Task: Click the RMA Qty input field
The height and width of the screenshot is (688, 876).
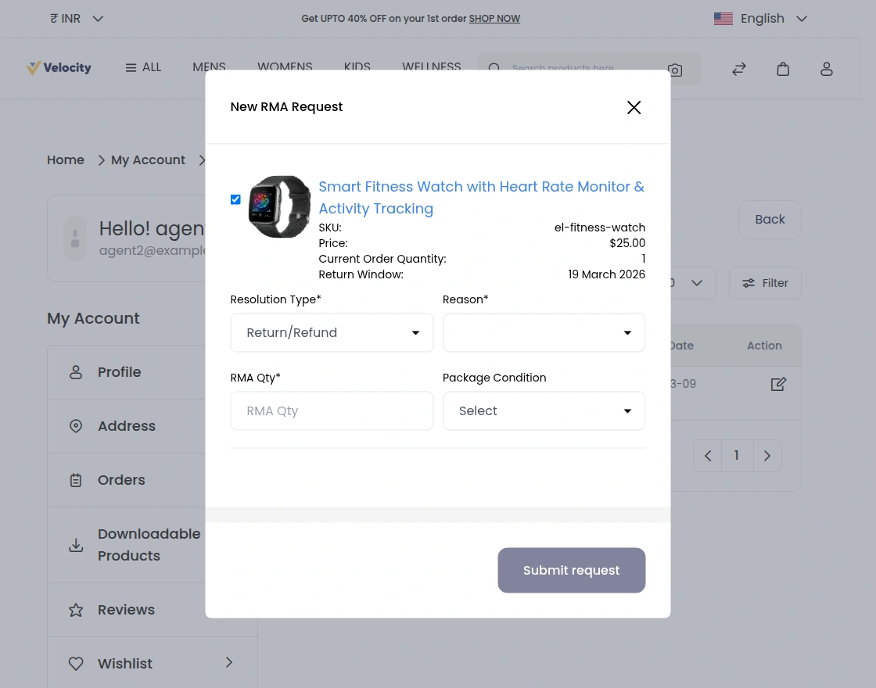Action: (x=332, y=411)
